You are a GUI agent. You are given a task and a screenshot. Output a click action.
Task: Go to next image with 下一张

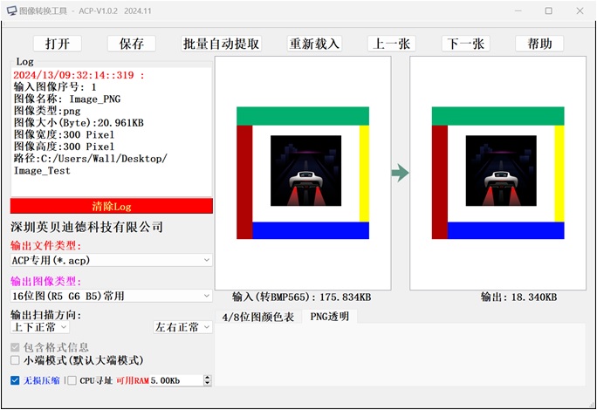tap(466, 44)
